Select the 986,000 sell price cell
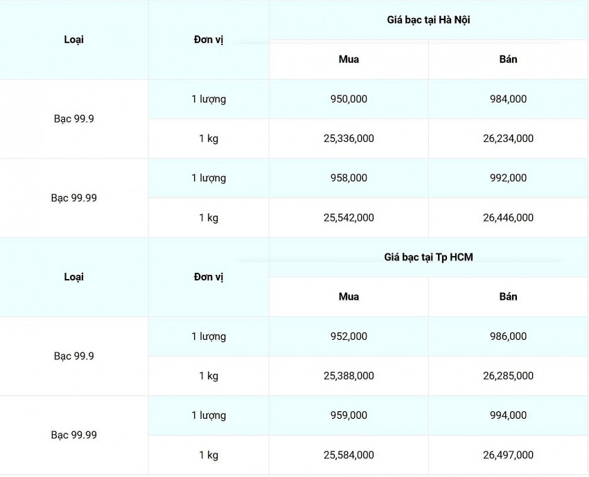589x477 pixels. tap(508, 336)
